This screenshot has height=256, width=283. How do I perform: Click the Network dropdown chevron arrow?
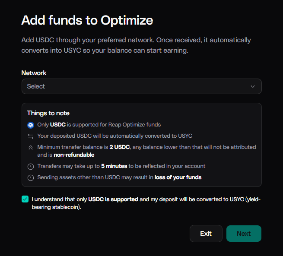pyautogui.click(x=253, y=86)
